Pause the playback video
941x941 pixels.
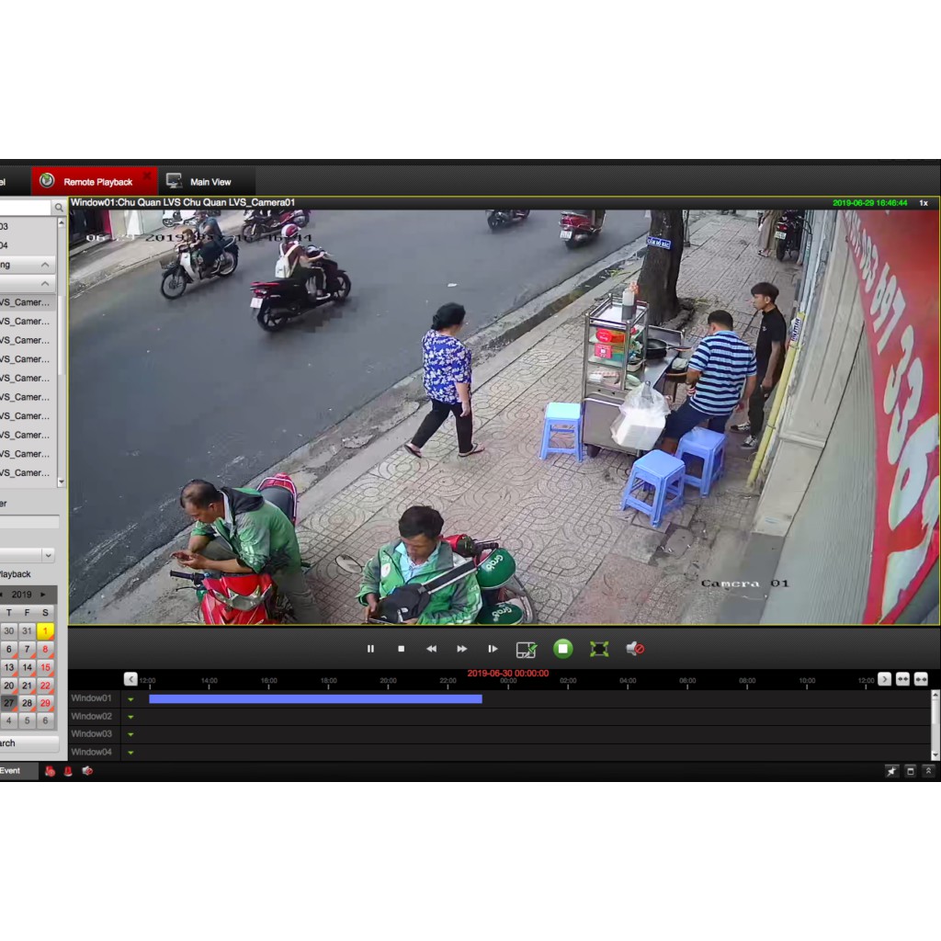pyautogui.click(x=371, y=649)
